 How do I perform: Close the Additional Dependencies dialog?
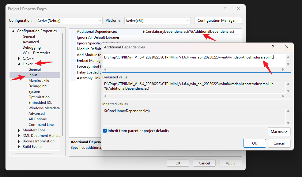(287, 47)
